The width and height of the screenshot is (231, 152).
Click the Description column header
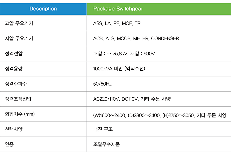(43, 9)
